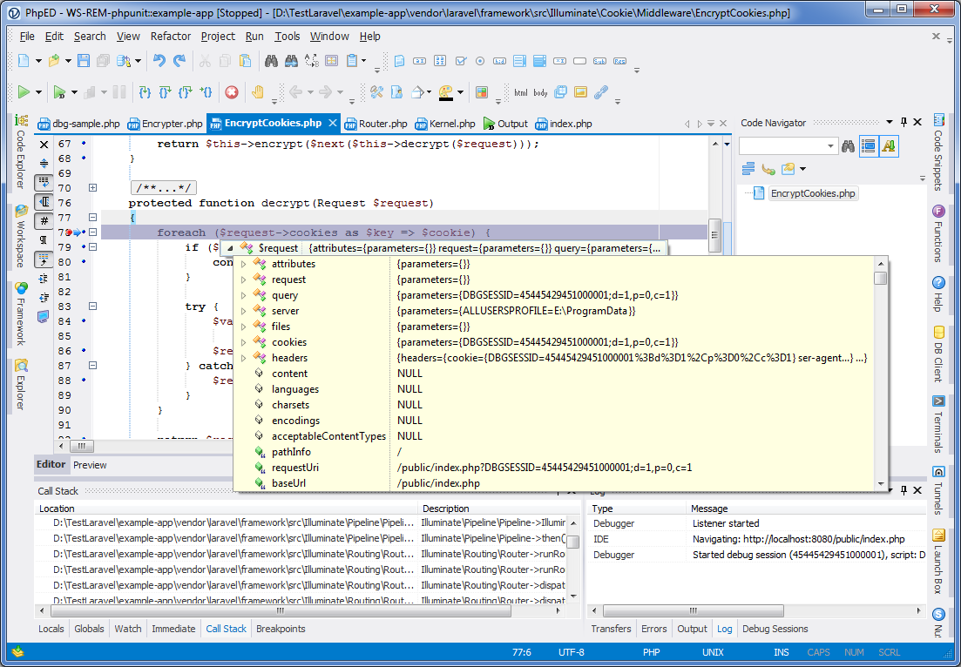Click the yellow hand break icon
961x667 pixels.
coord(258,92)
